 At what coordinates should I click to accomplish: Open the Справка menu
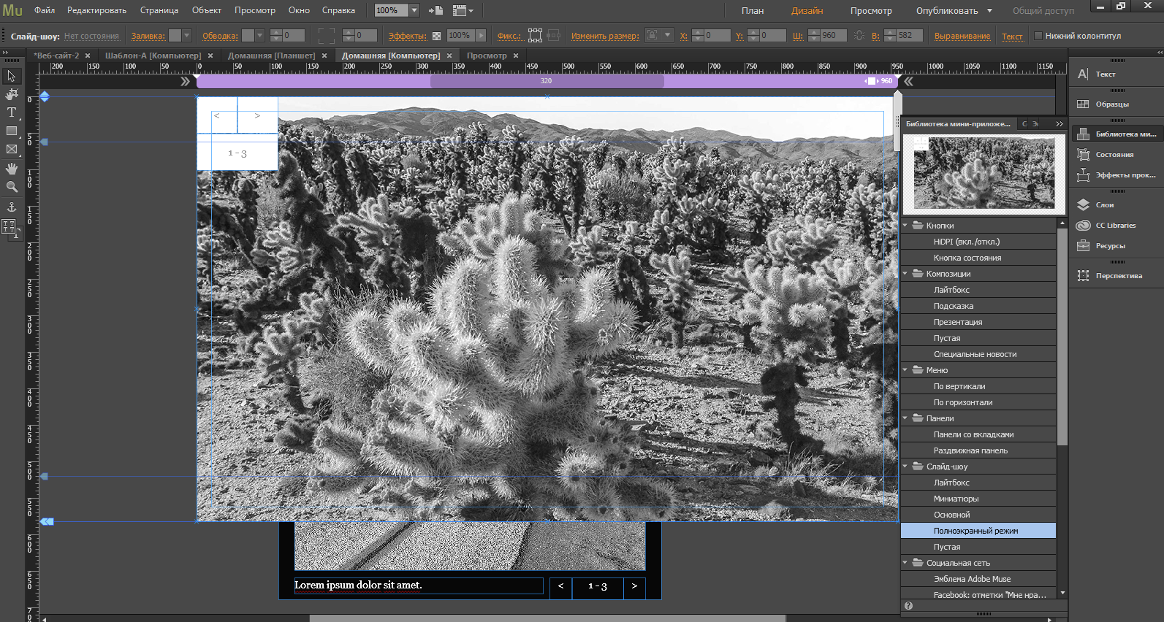pyautogui.click(x=338, y=10)
